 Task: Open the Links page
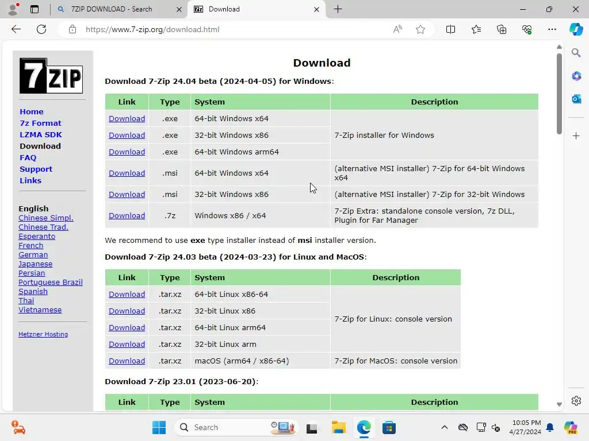(30, 180)
